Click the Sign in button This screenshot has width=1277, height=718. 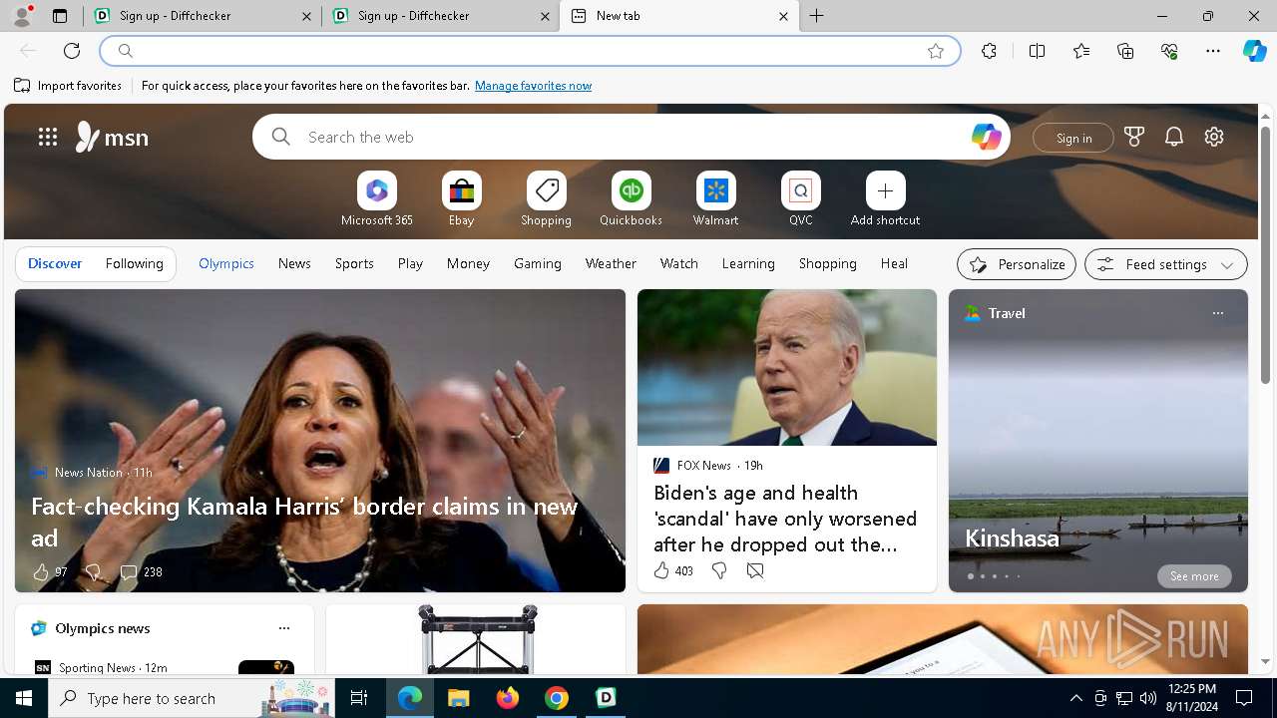[1073, 138]
